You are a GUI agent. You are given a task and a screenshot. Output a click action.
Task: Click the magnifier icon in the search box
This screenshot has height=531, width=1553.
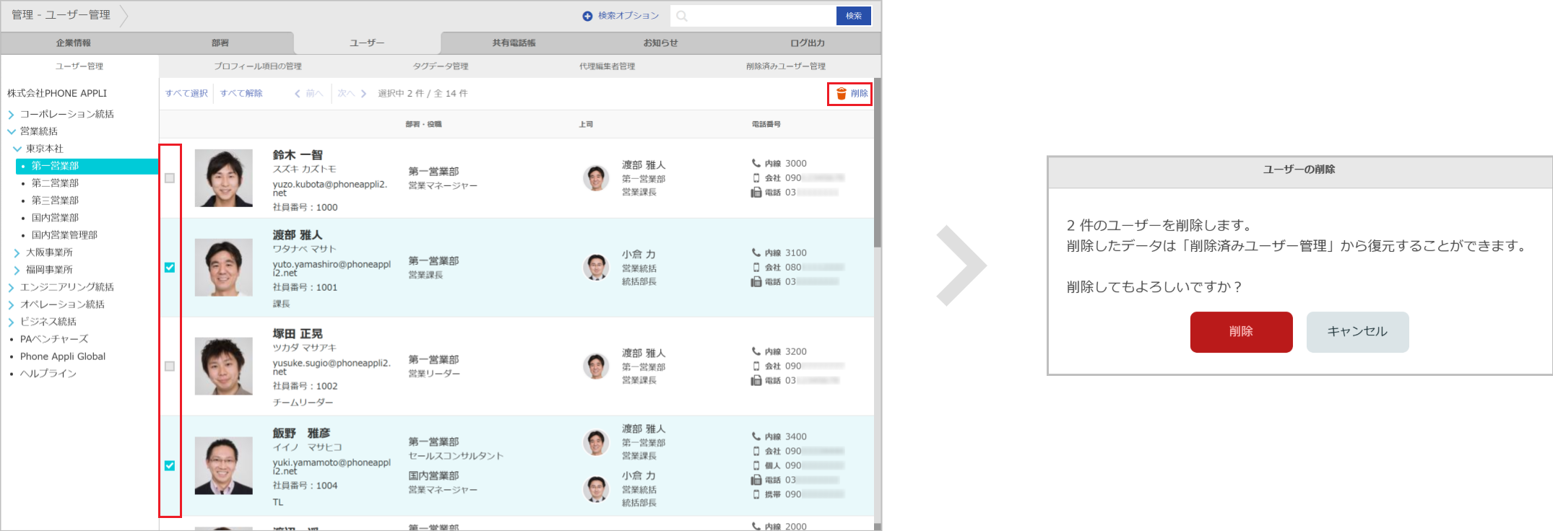pyautogui.click(x=681, y=16)
